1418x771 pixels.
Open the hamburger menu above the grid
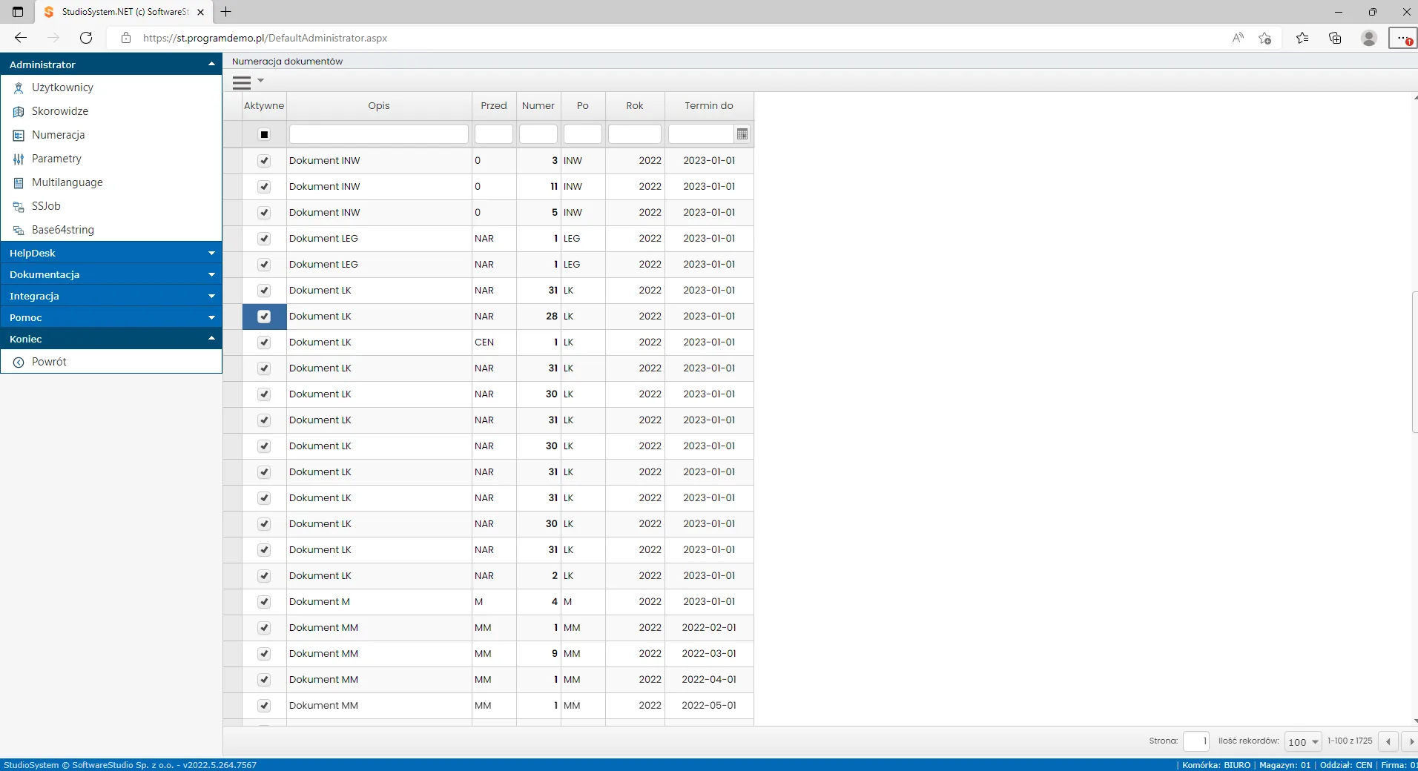[x=242, y=82]
